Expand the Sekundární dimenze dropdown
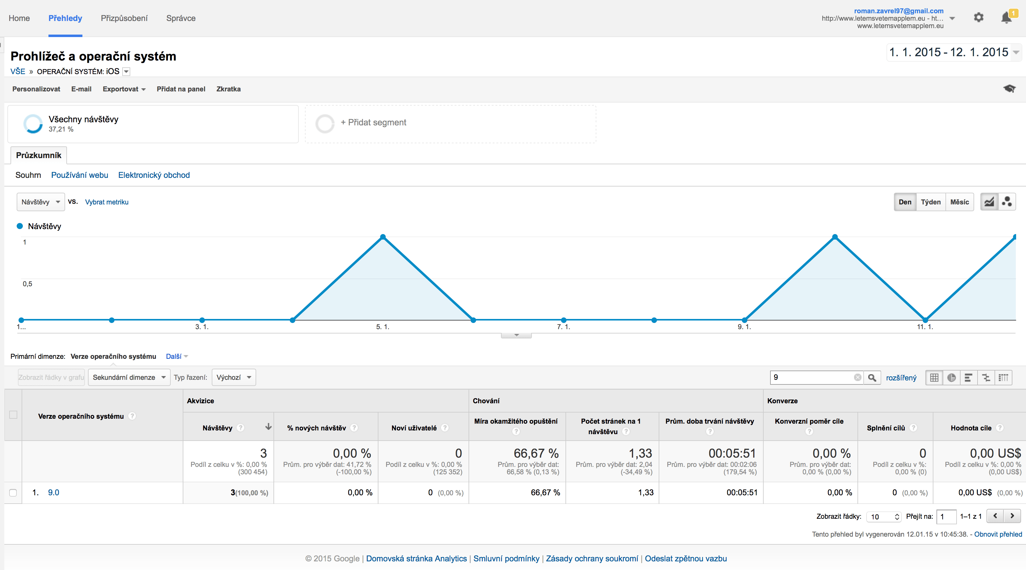 coord(129,377)
